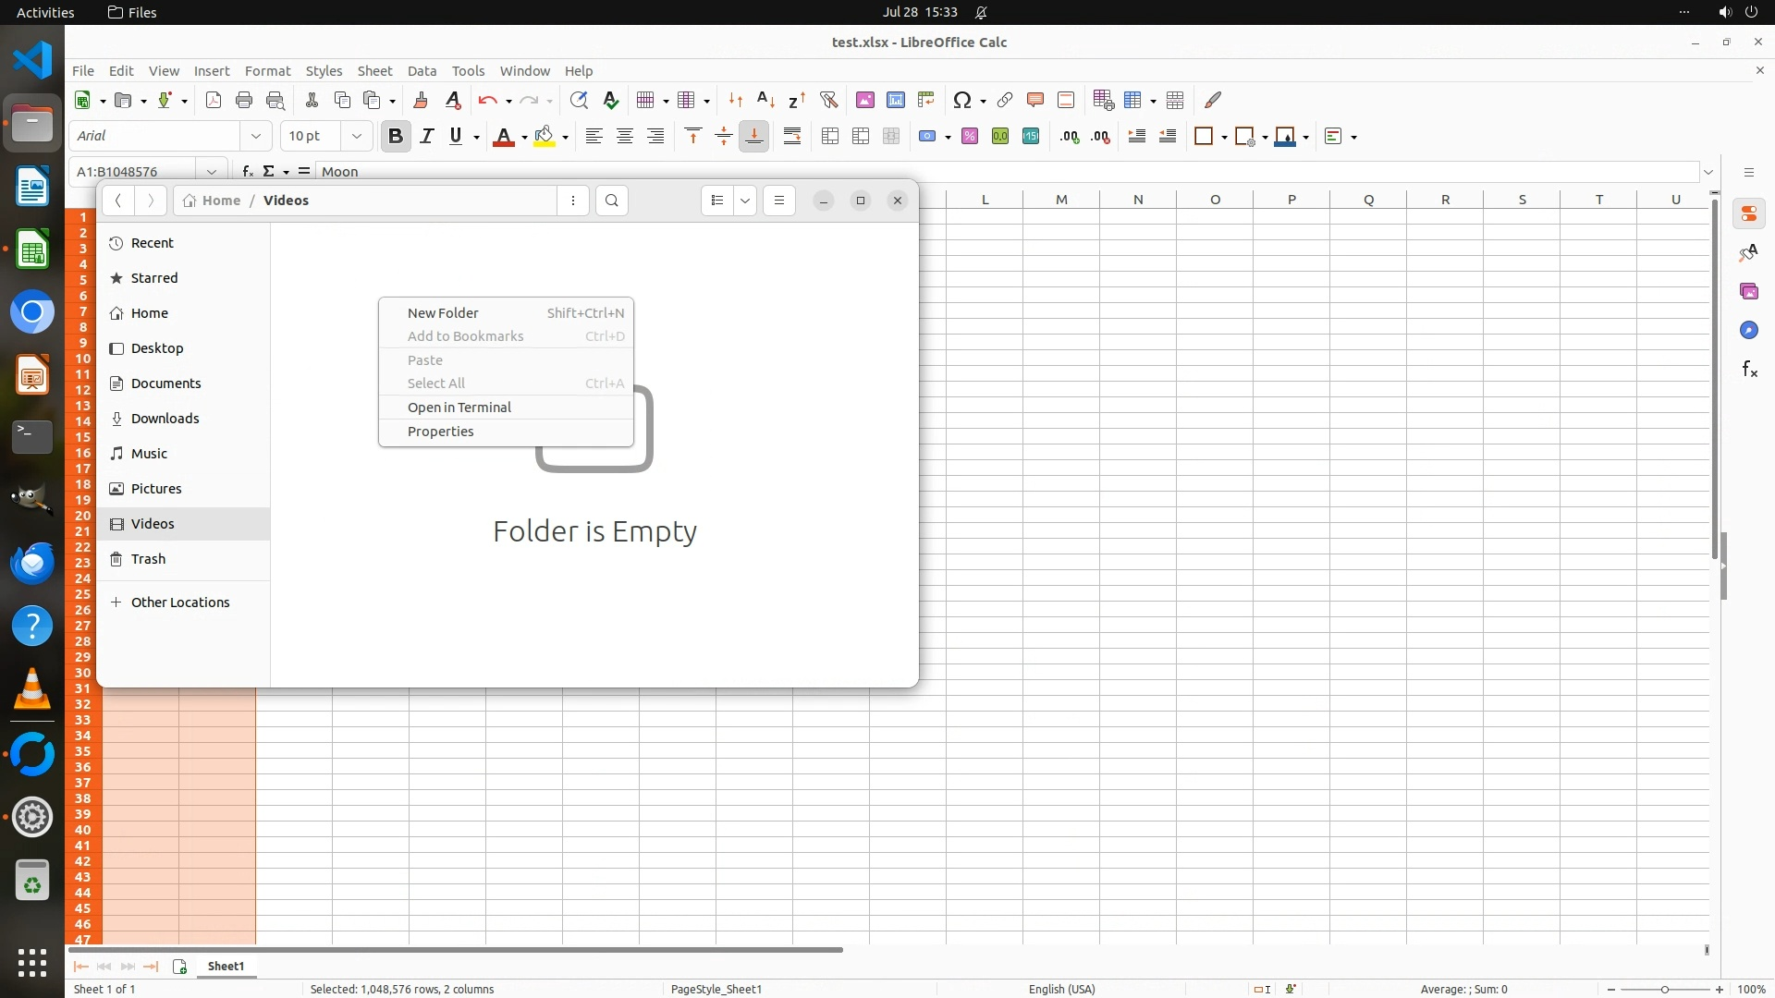This screenshot has width=1775, height=998.
Task: Click the Sort Ascending toolbar icon
Action: [765, 100]
